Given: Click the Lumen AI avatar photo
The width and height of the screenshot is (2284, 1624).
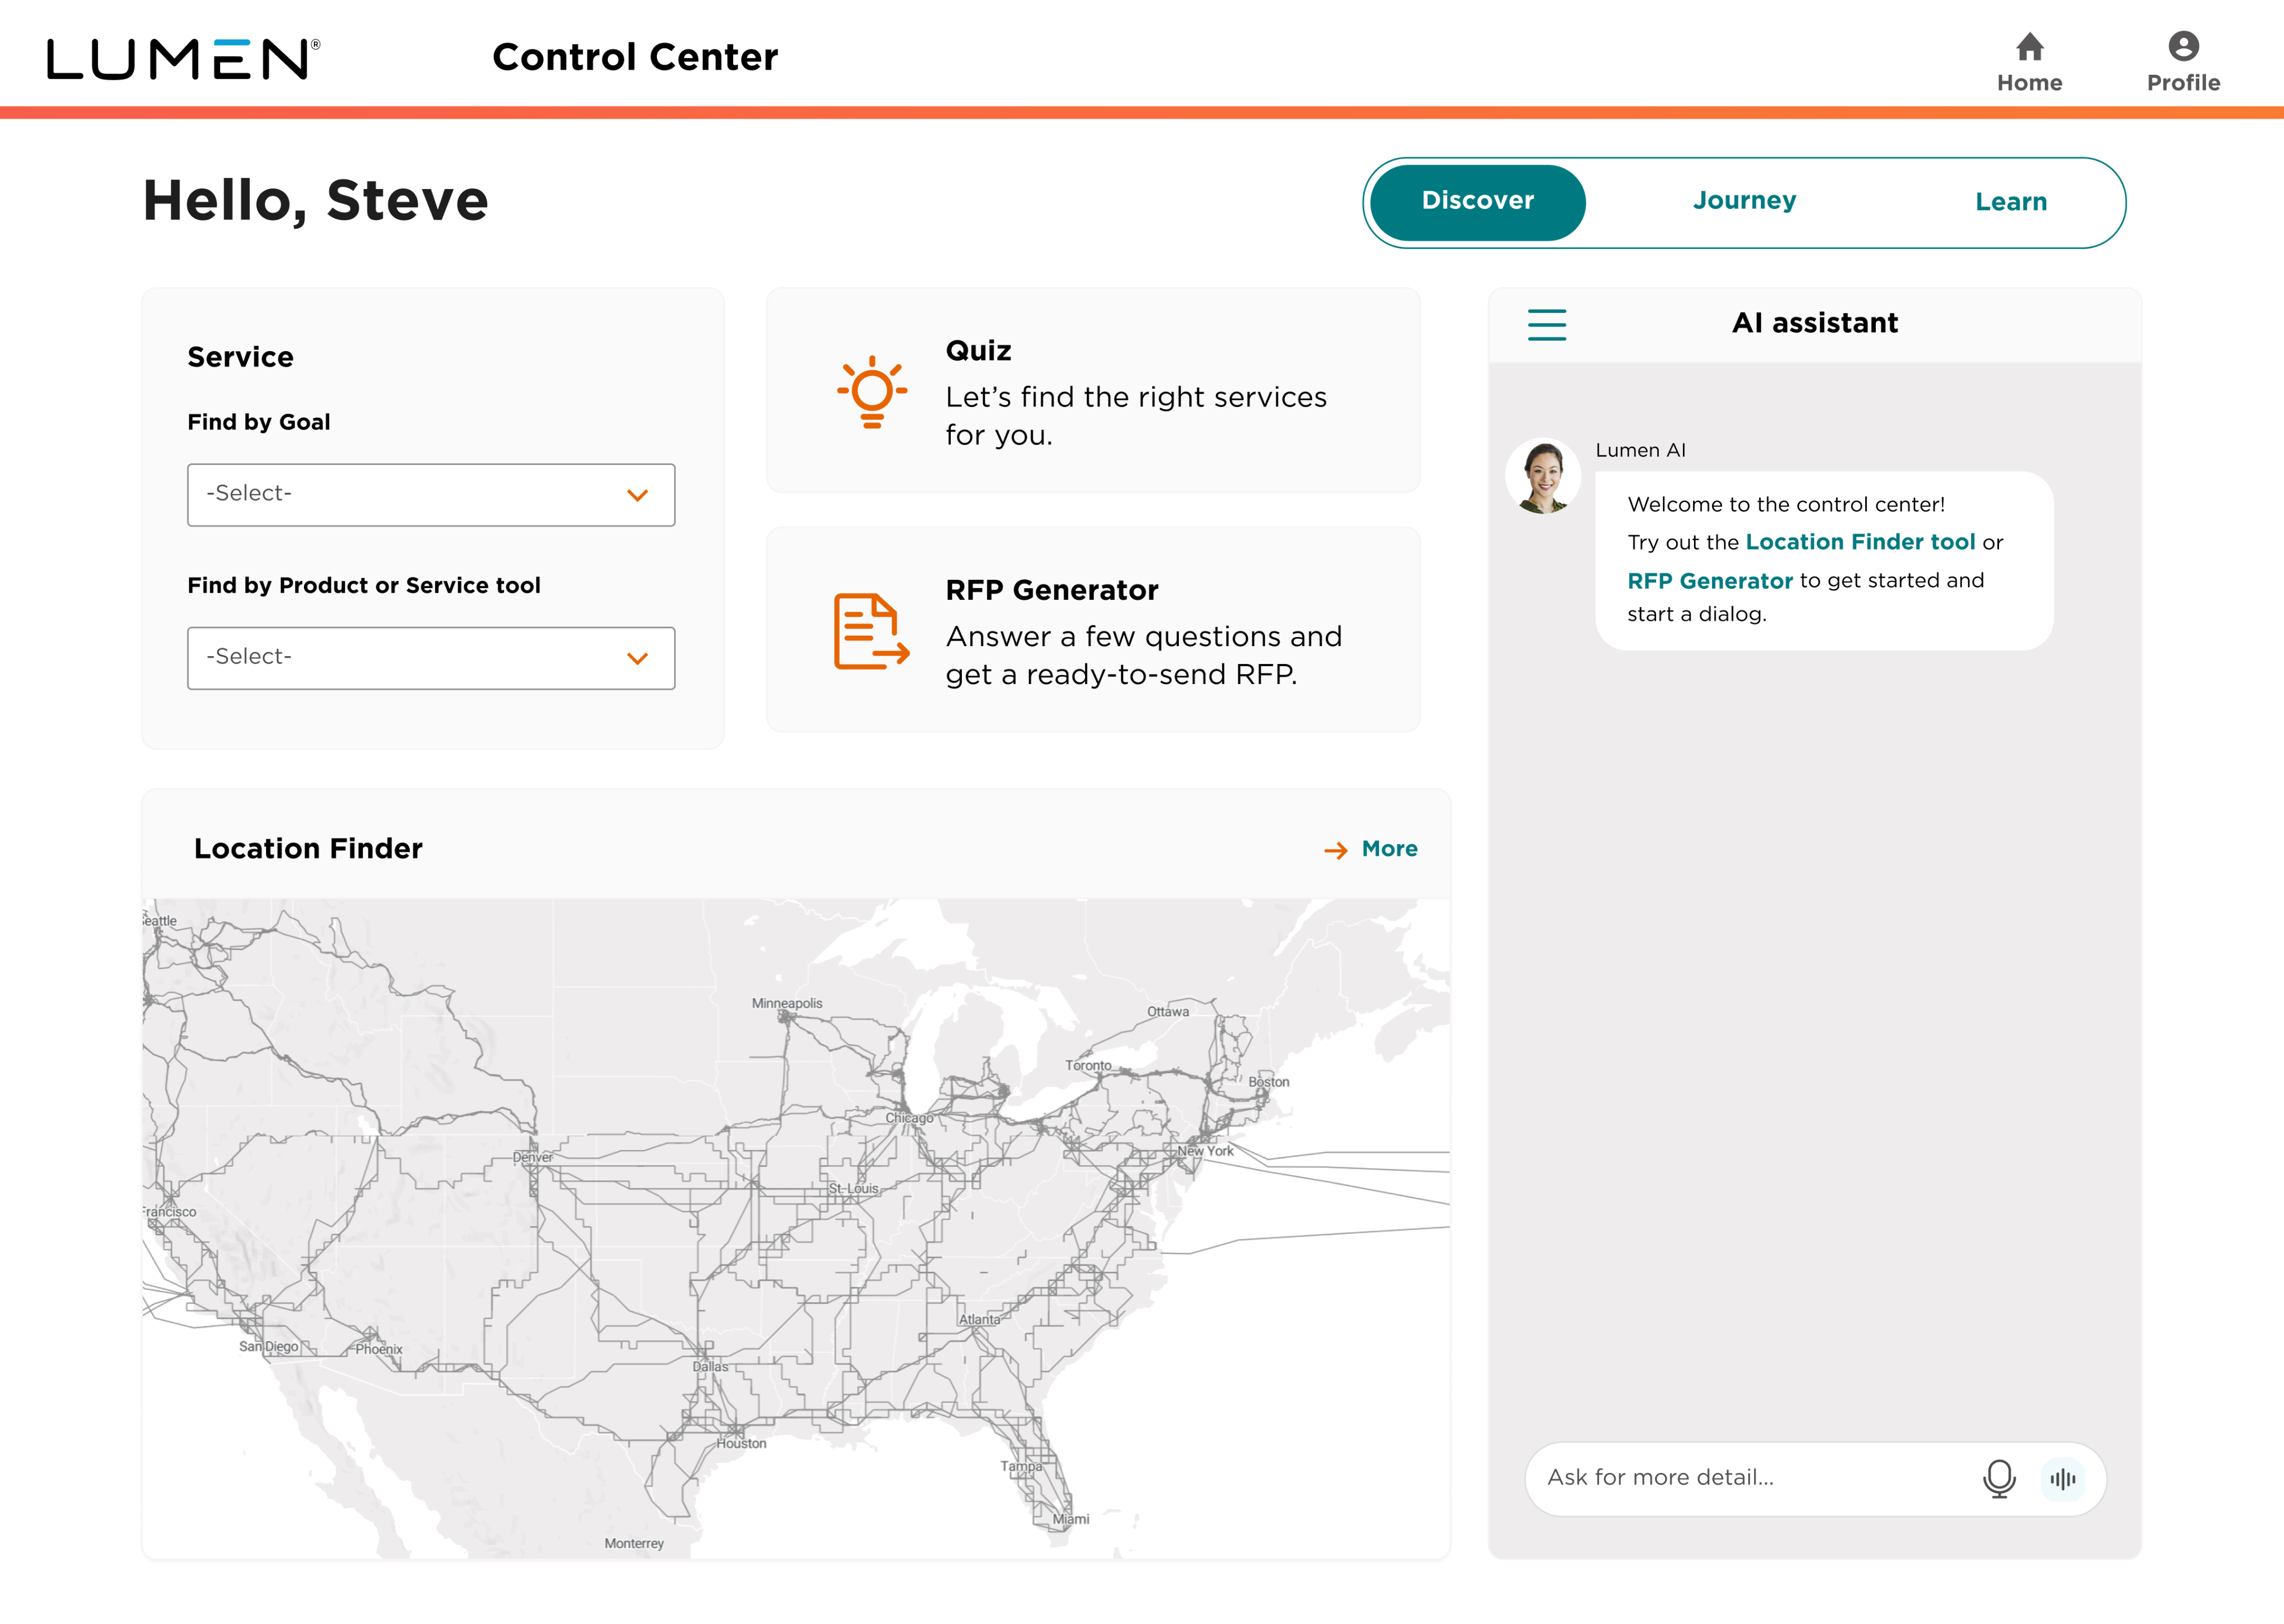Looking at the screenshot, I should tap(1543, 476).
